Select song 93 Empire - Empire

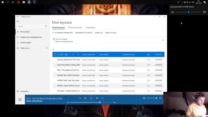click(108, 91)
